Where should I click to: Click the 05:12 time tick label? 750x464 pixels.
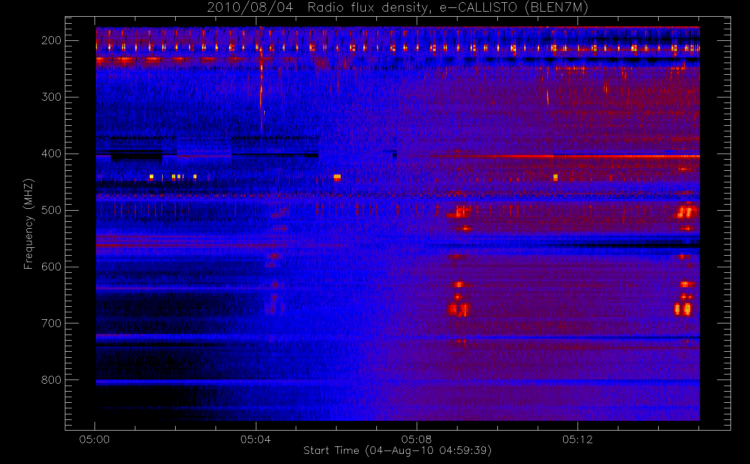578,439
